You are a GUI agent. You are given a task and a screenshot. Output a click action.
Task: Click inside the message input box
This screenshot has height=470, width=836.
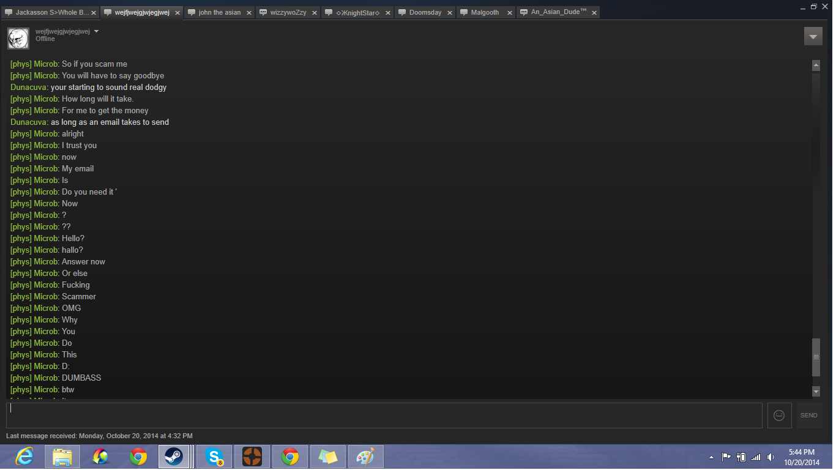pos(384,416)
